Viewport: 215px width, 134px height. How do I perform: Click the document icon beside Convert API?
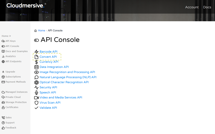click(x=36, y=57)
